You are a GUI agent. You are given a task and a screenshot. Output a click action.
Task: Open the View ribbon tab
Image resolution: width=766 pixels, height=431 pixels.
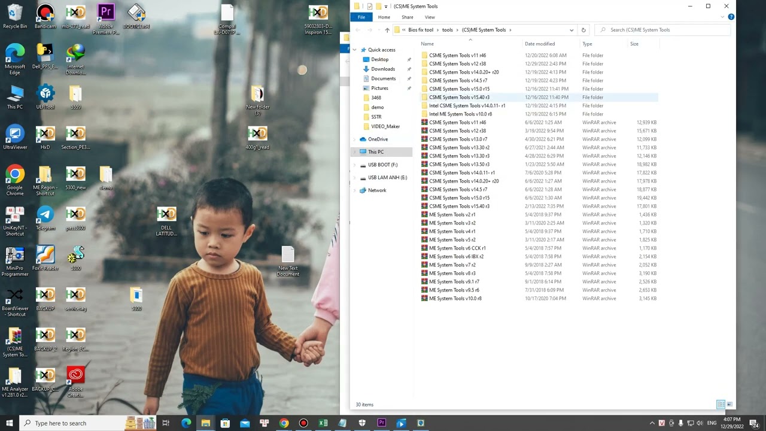point(430,17)
